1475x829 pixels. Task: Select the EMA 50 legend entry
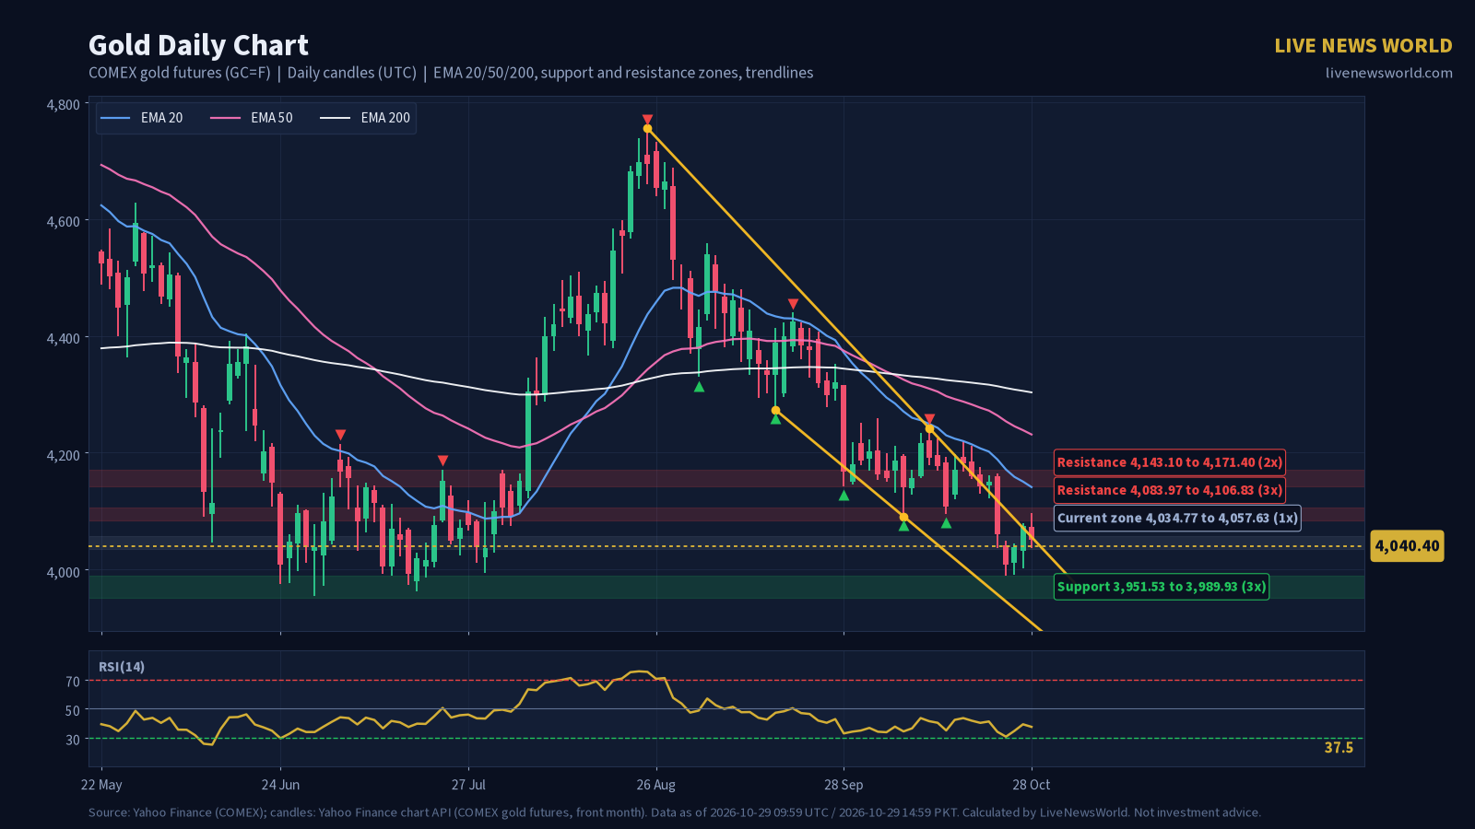(x=252, y=118)
